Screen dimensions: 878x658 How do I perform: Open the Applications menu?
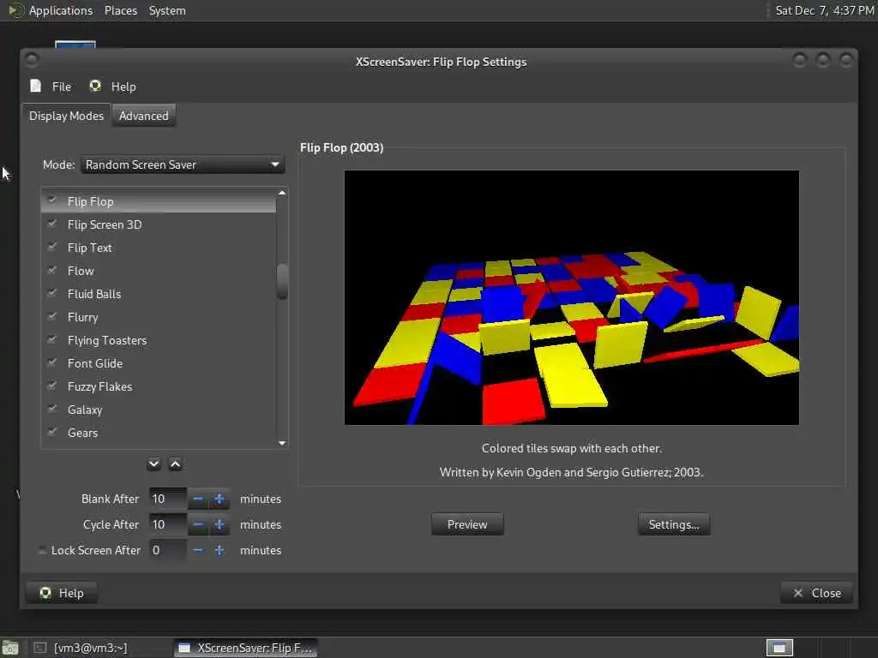click(51, 10)
